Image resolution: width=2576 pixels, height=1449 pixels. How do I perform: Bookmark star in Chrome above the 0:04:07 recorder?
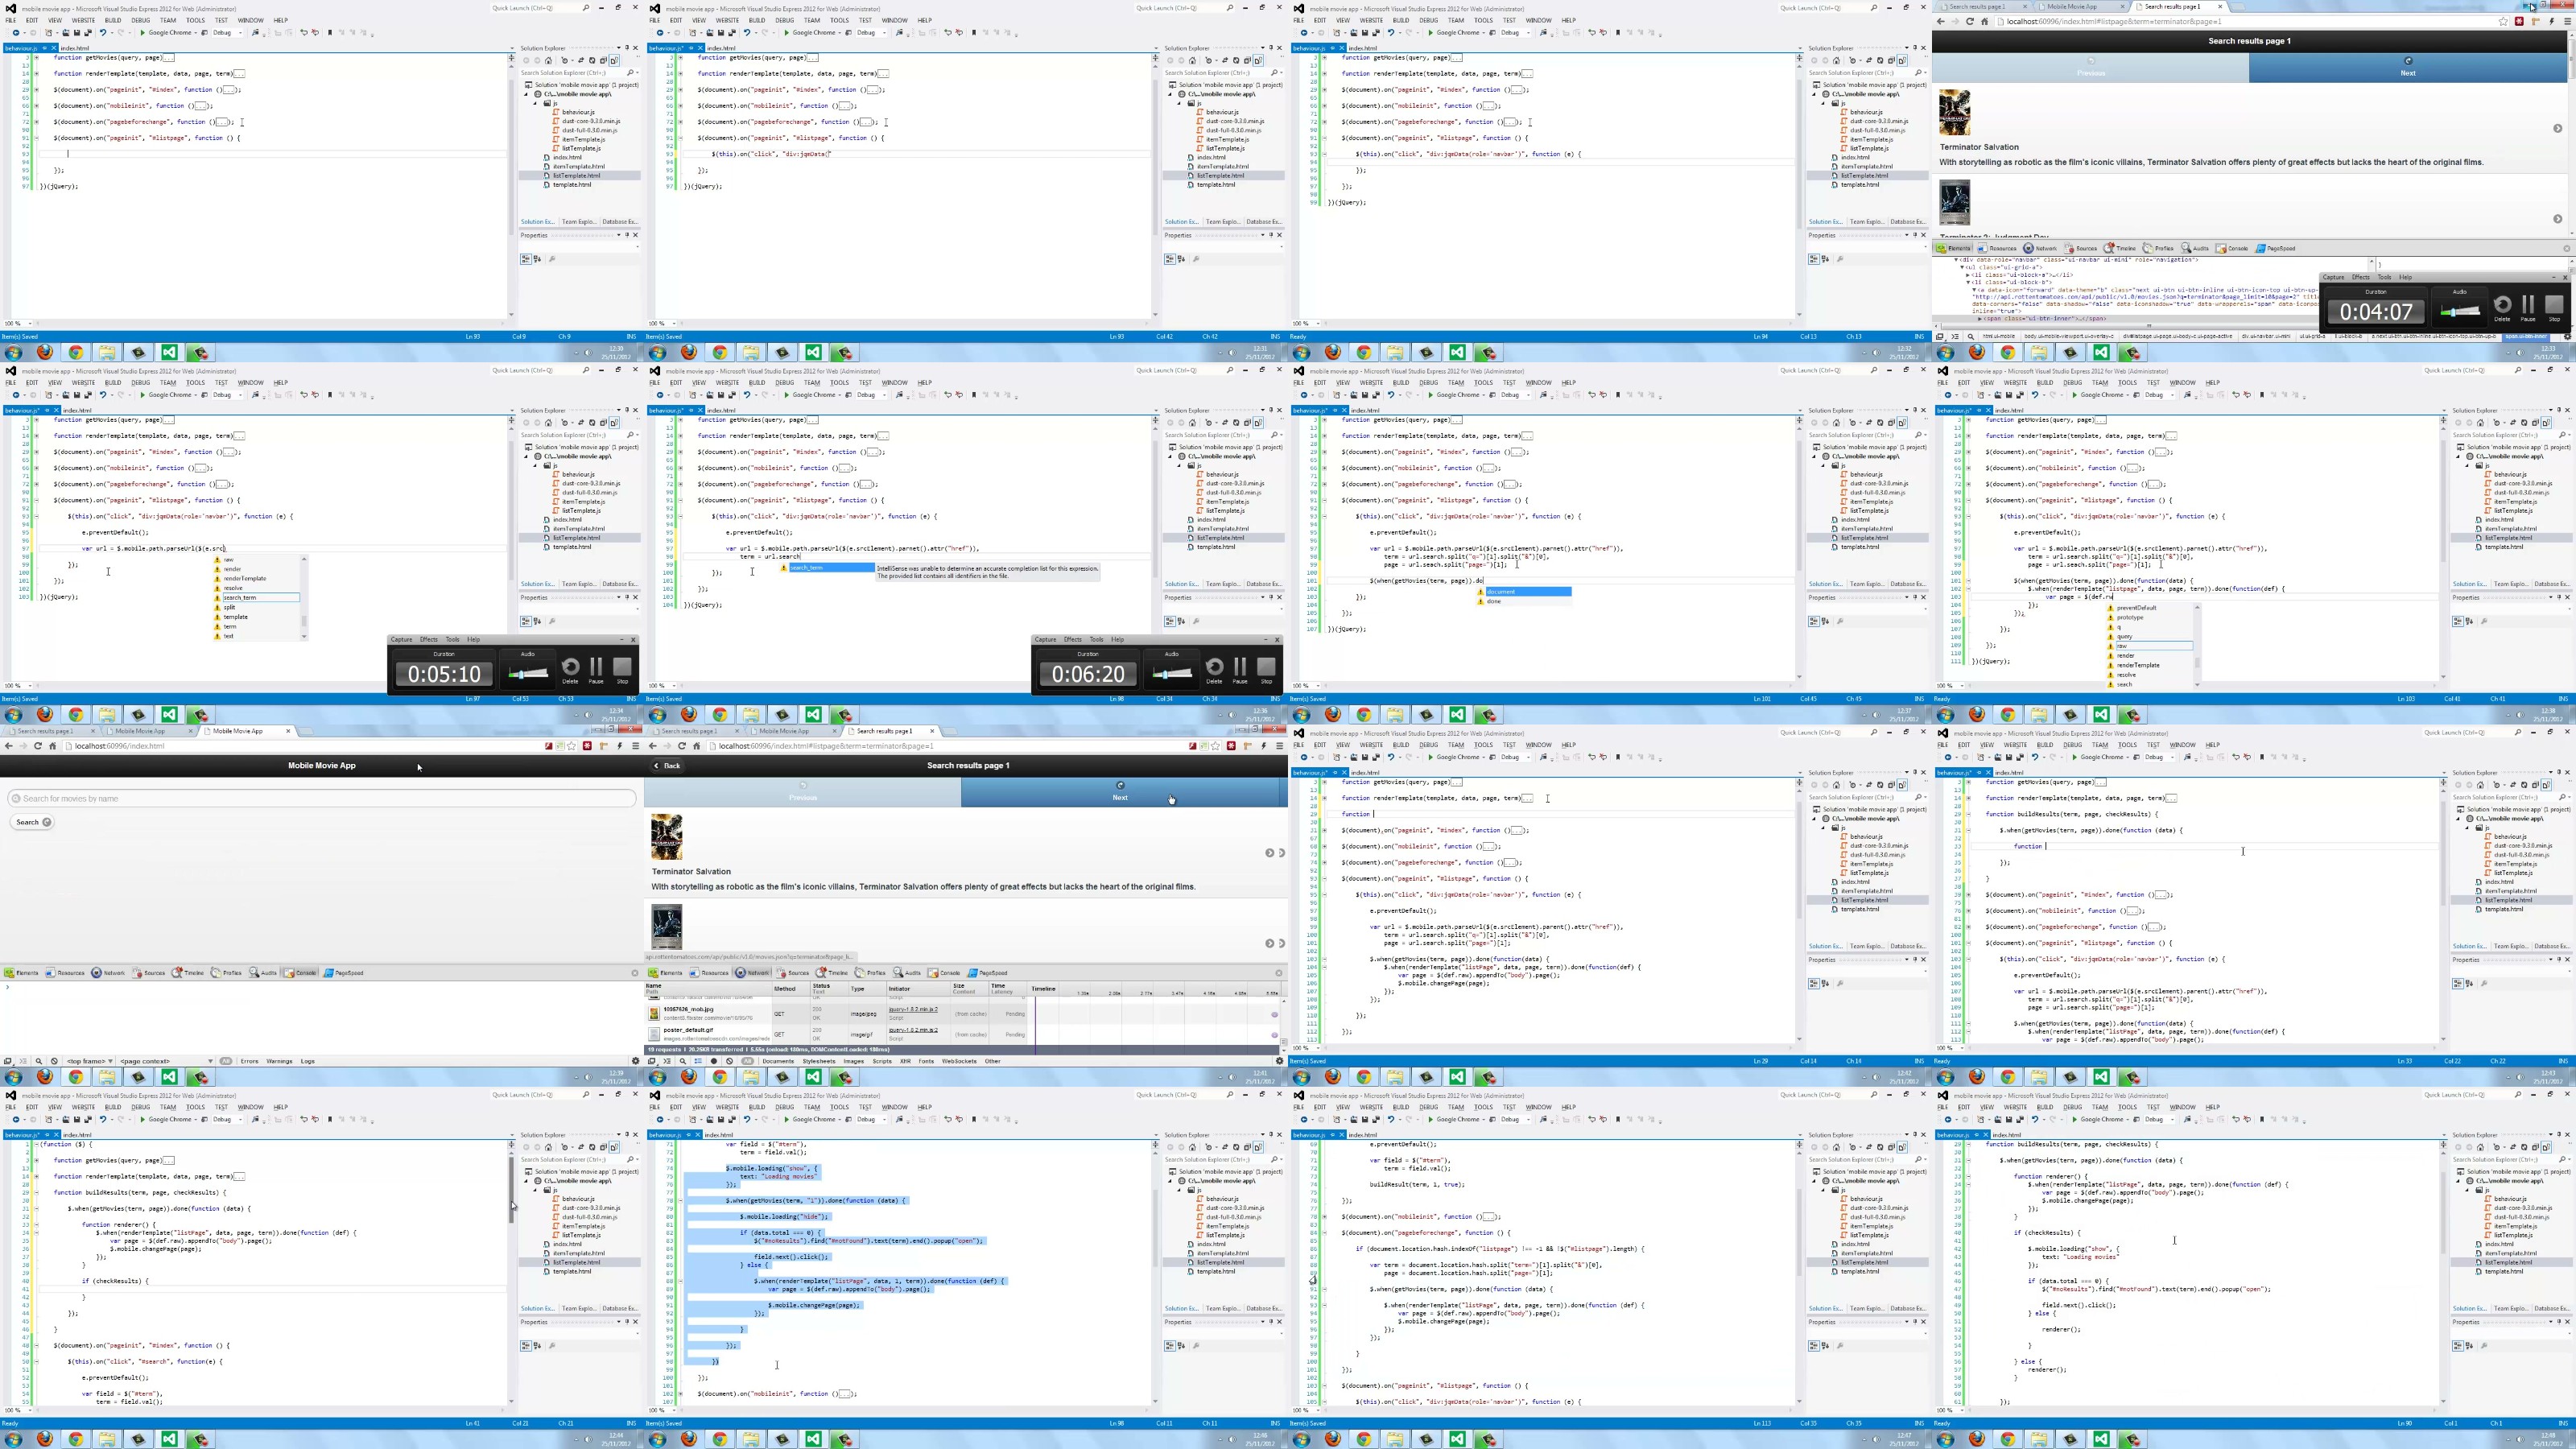pos(2503,21)
